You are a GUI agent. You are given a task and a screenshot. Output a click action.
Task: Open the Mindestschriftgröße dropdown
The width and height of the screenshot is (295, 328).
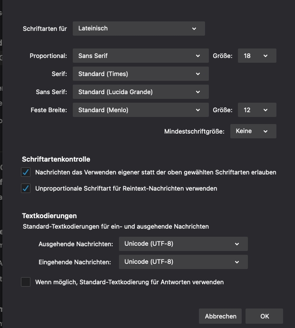click(x=253, y=131)
